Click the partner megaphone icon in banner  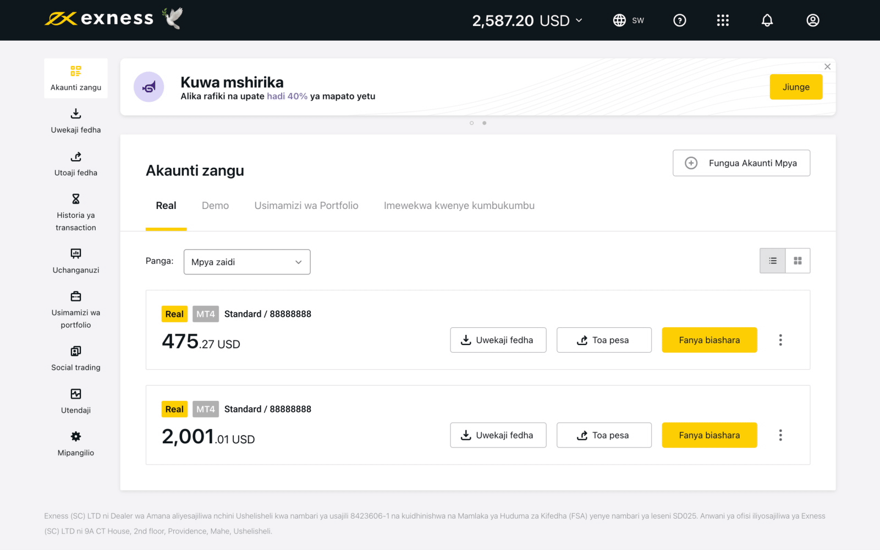pos(149,87)
